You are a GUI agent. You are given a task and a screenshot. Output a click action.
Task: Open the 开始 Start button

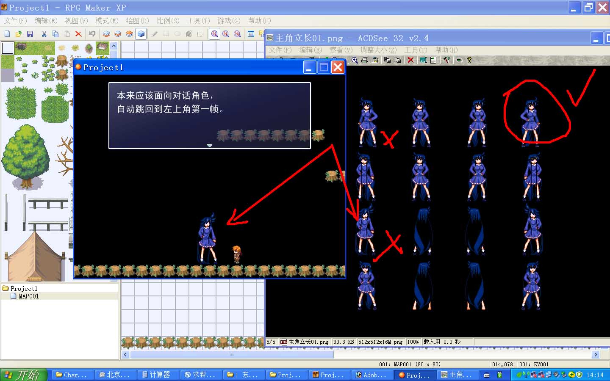coord(23,375)
